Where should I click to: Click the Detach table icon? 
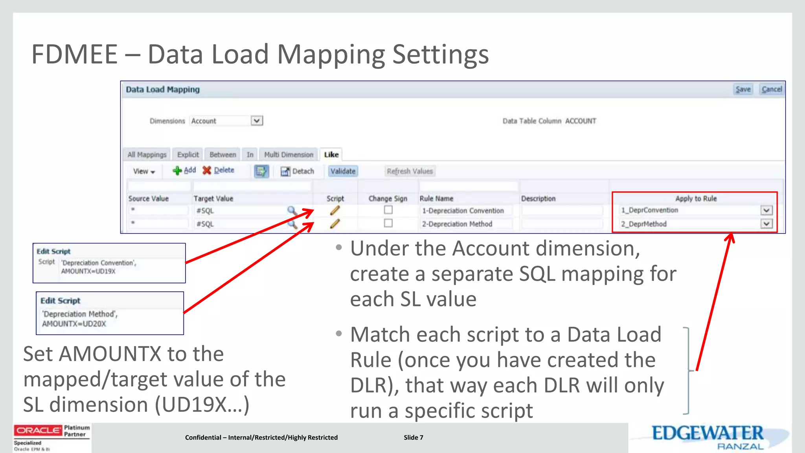(x=285, y=171)
